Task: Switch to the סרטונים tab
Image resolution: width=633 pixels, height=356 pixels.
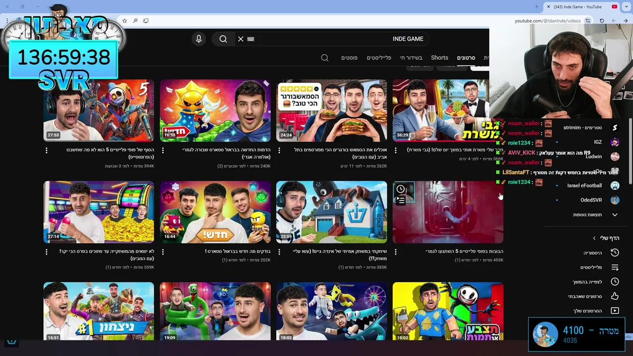Action: (466, 58)
